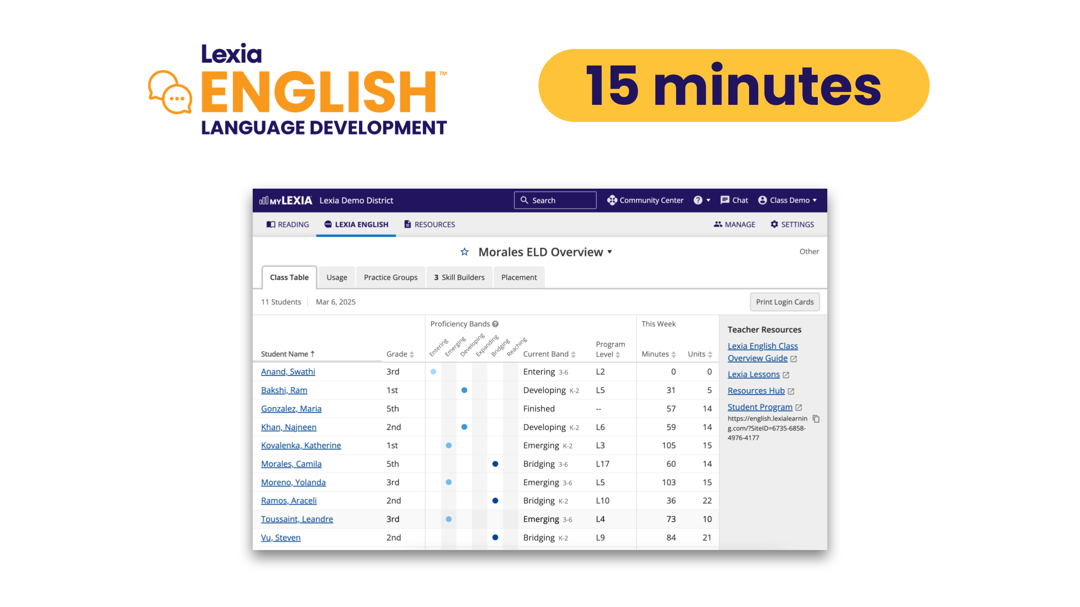1080x607 pixels.
Task: Open Lexia English Class Overview Guide link
Action: 762,352
